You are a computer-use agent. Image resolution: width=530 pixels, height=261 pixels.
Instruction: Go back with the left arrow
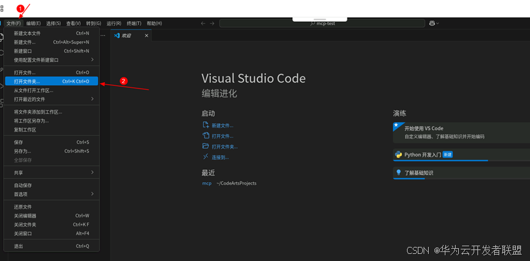click(x=203, y=23)
